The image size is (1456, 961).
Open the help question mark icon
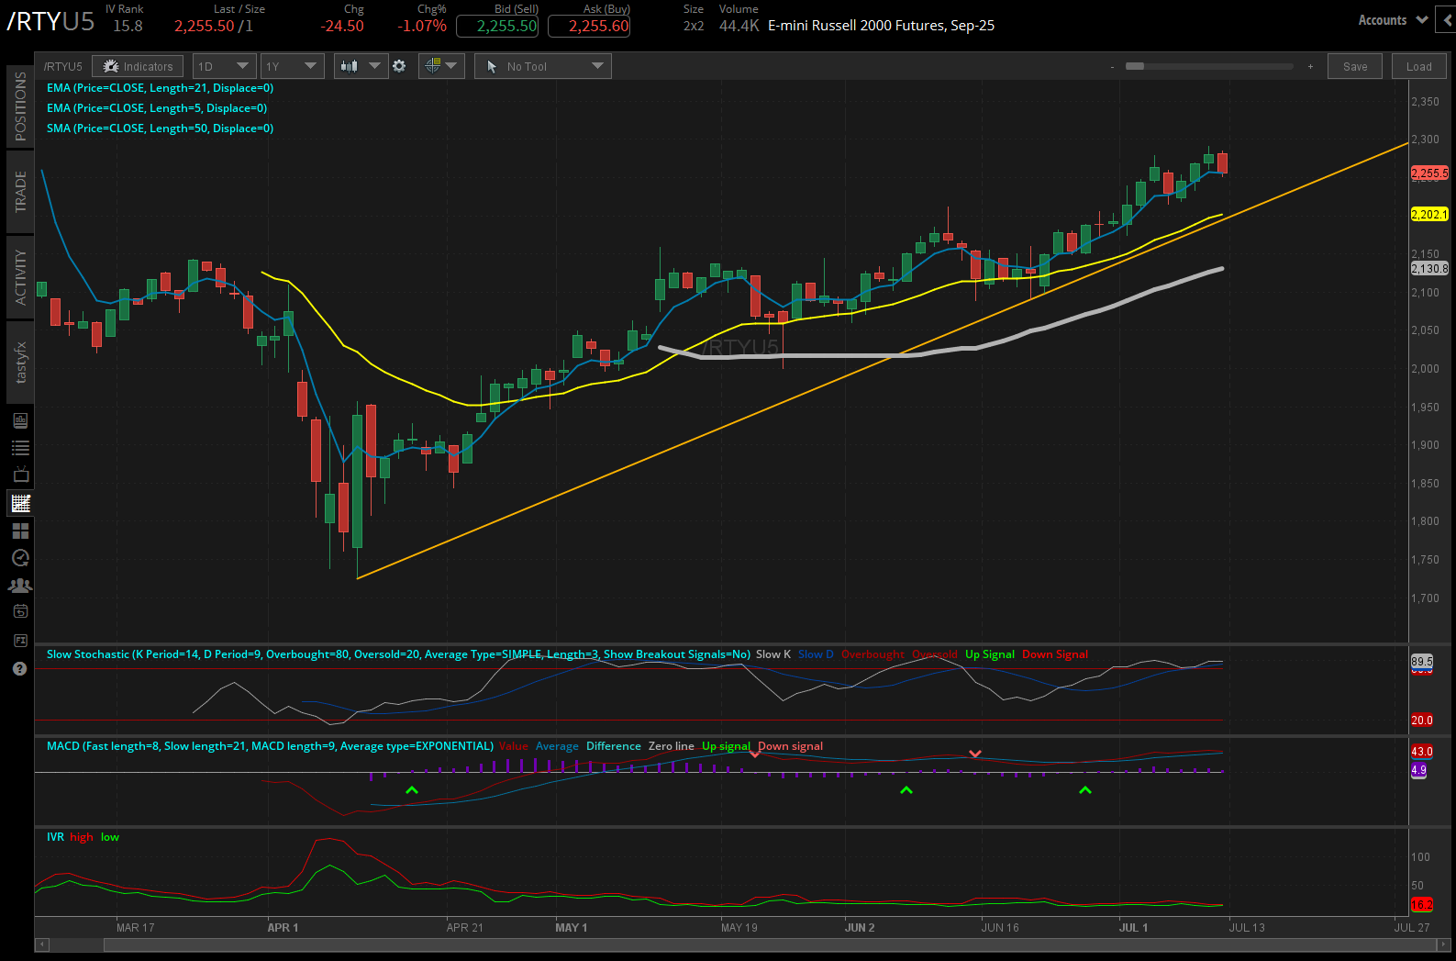(x=20, y=668)
